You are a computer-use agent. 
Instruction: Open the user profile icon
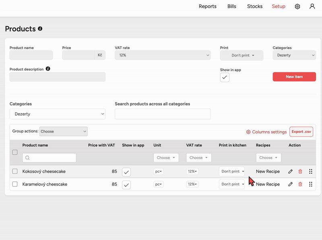pyautogui.click(x=312, y=6)
